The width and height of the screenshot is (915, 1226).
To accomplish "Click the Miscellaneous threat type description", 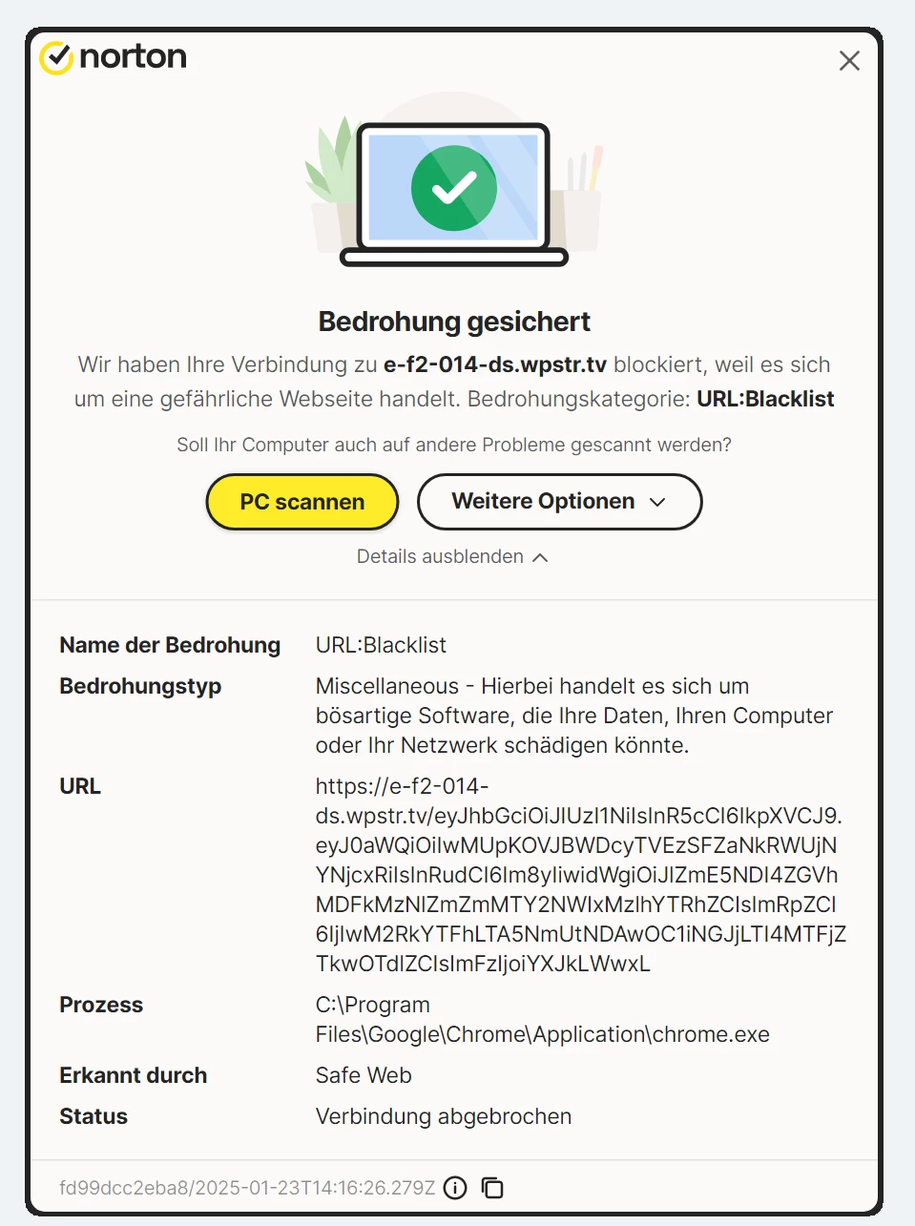I will click(573, 716).
